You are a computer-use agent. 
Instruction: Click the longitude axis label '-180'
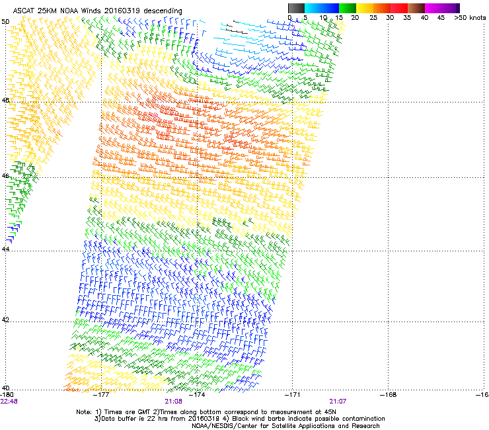pyautogui.click(x=7, y=395)
